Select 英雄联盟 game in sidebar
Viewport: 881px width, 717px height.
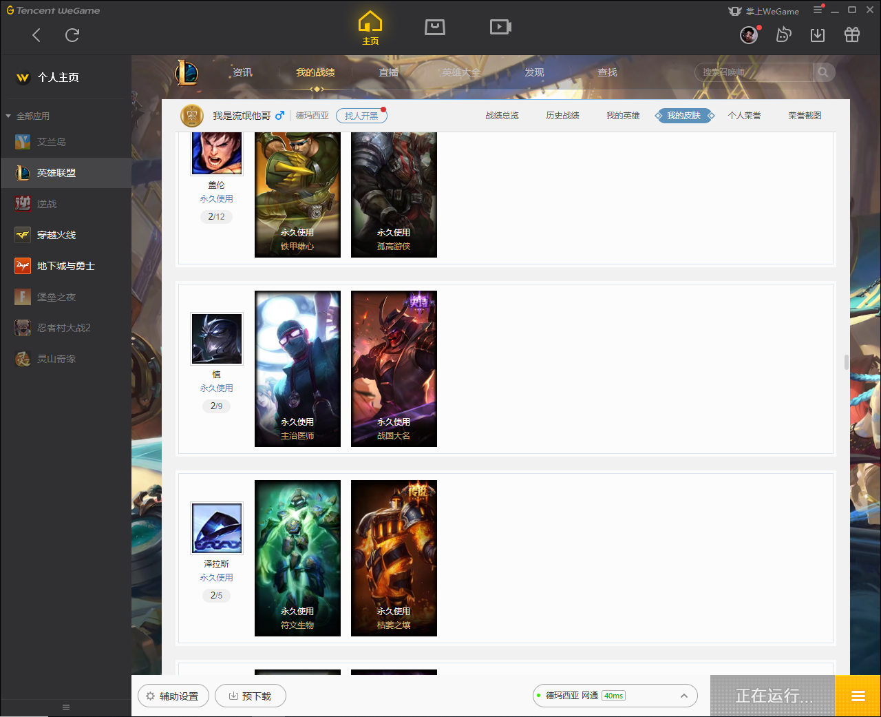[x=65, y=173]
